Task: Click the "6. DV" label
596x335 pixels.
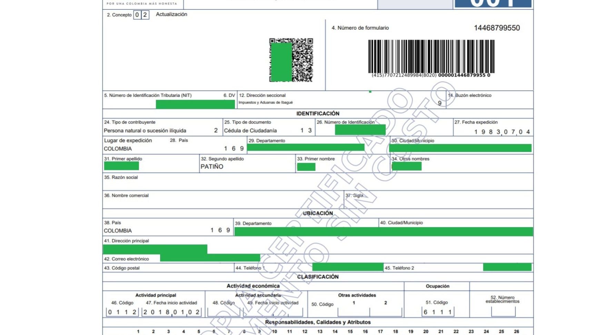Action: click(x=229, y=95)
